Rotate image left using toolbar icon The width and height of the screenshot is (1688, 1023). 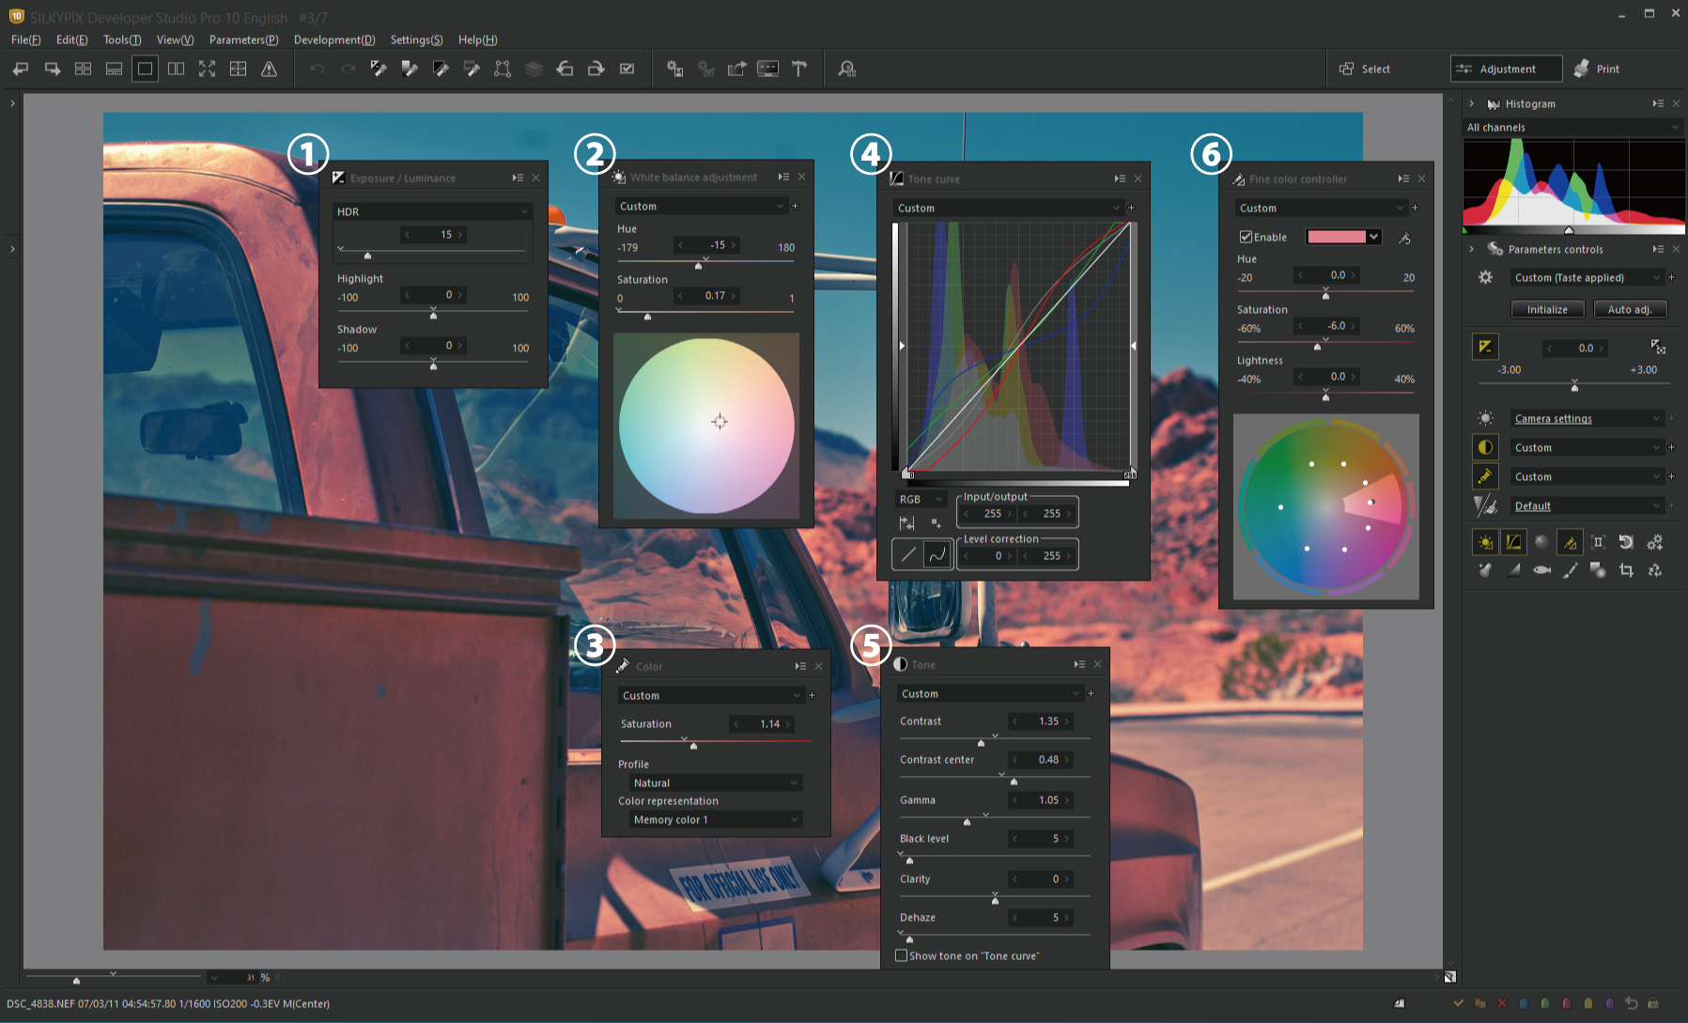[565, 69]
